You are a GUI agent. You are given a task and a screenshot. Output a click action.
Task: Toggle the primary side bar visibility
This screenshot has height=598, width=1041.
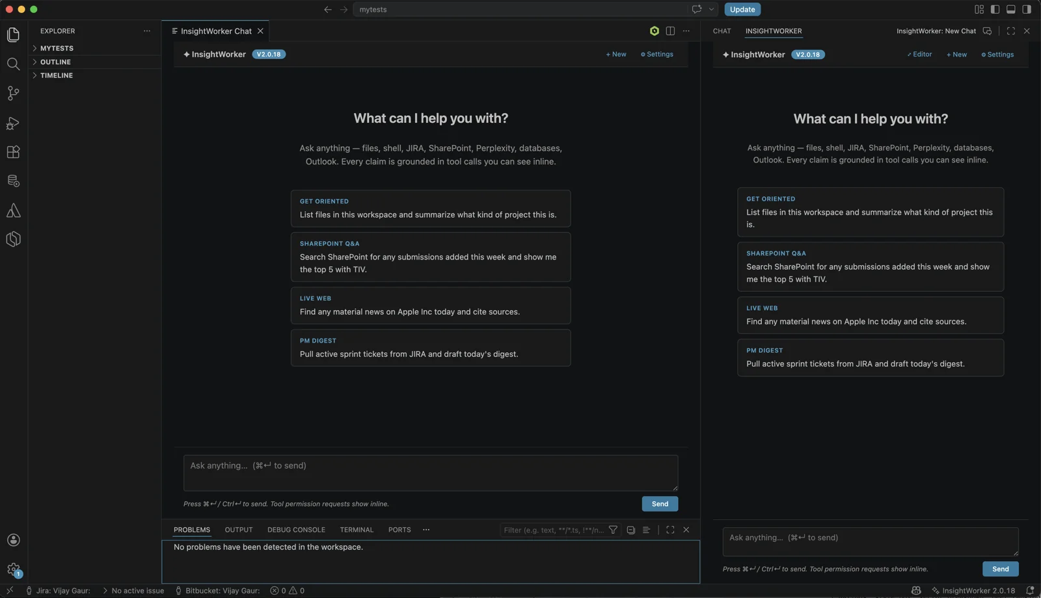click(x=995, y=9)
